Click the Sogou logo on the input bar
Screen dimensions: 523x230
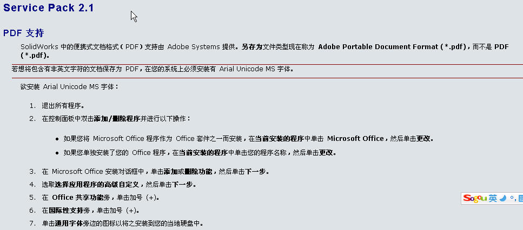[475, 199]
